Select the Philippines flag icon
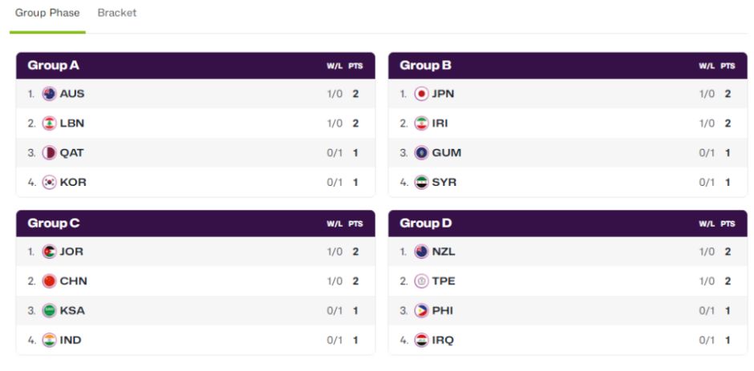 tap(421, 311)
